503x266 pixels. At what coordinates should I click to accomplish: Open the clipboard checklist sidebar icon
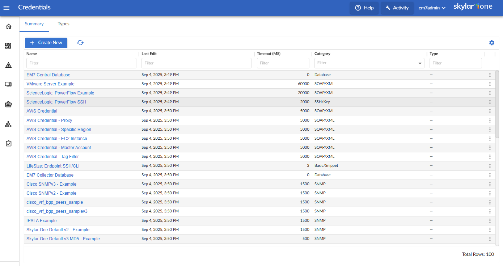8,143
